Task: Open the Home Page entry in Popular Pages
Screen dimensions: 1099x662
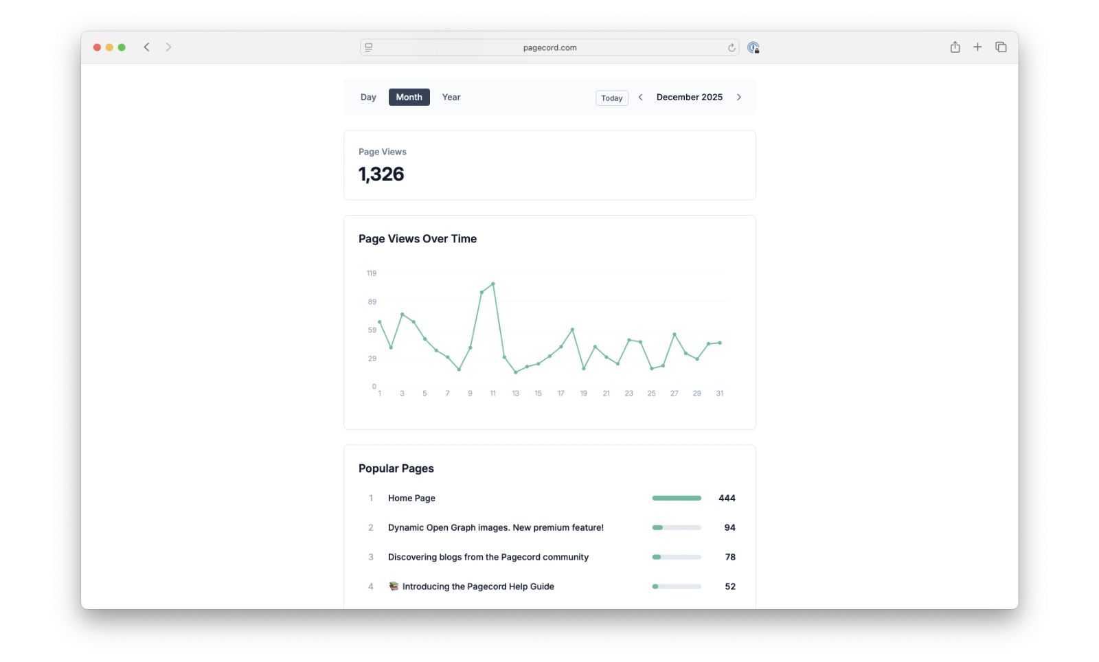Action: 411,498
